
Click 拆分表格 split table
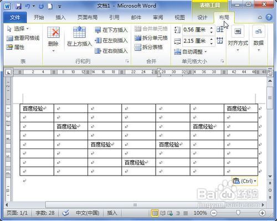tap(148, 47)
